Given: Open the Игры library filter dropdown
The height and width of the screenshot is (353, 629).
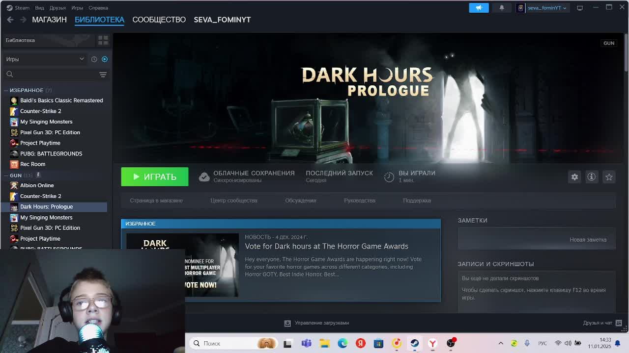Looking at the screenshot, I should (x=45, y=59).
